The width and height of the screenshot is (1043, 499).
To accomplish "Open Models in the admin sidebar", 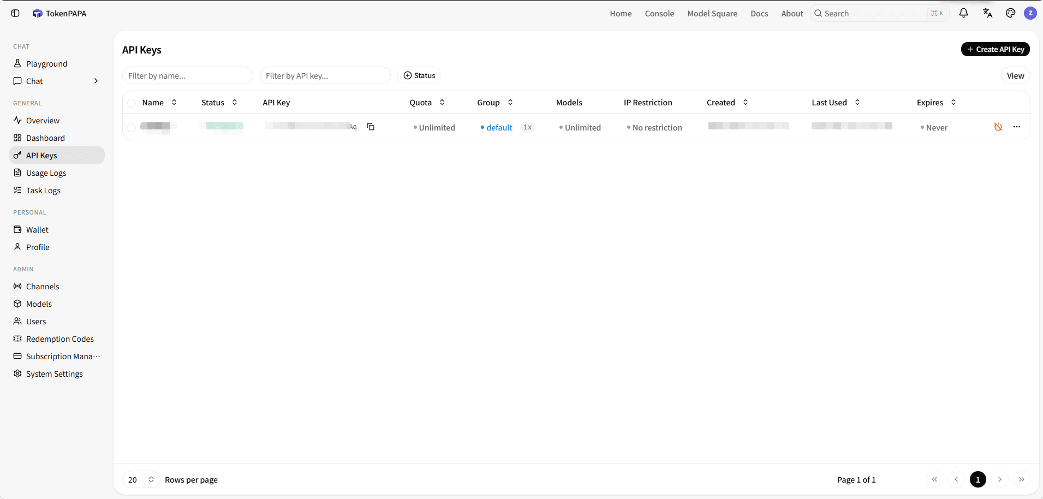I will pyautogui.click(x=57, y=304).
